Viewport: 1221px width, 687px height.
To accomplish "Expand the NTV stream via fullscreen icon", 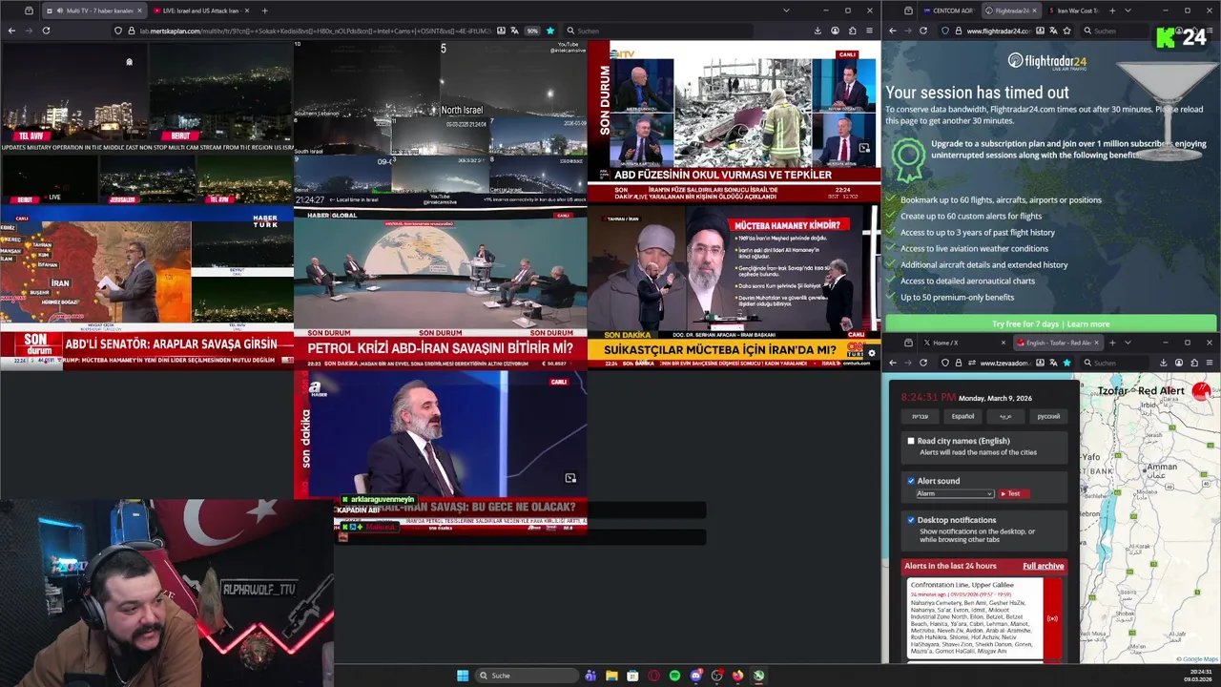I will point(864,148).
